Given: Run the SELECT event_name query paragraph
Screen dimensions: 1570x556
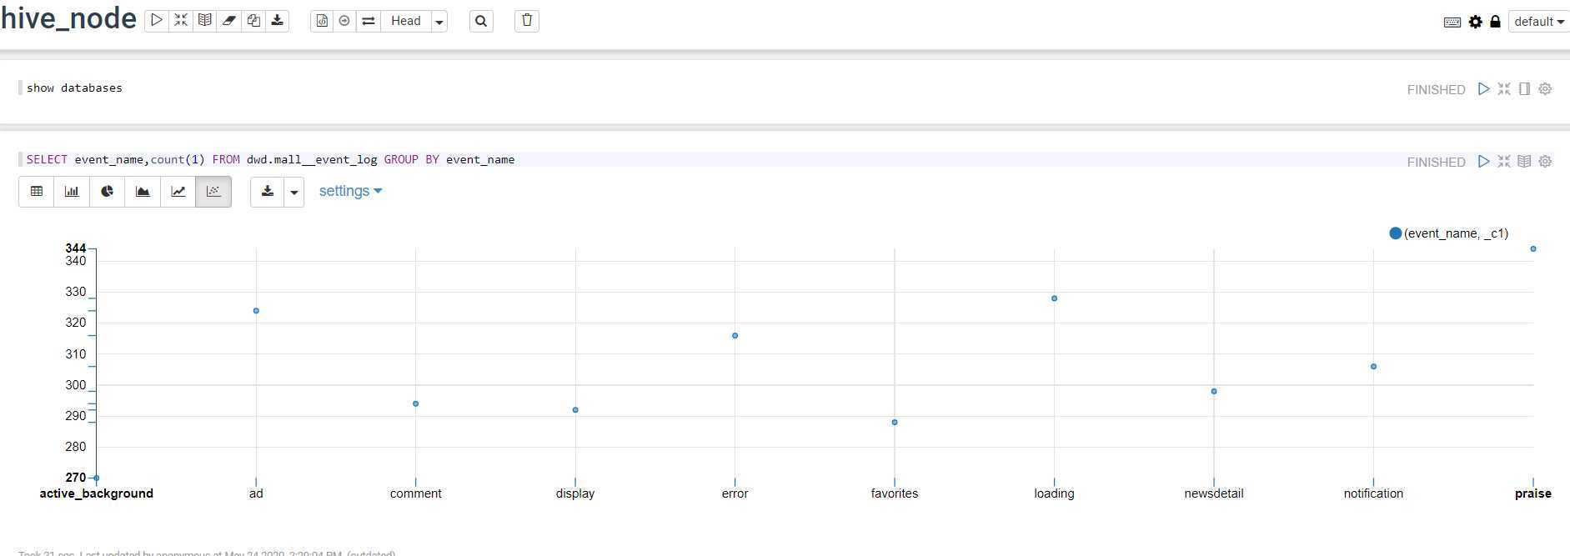Looking at the screenshot, I should coord(1483,161).
